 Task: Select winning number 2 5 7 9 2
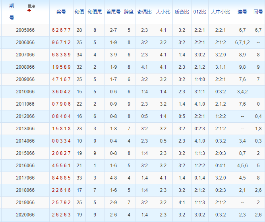[x=61, y=203]
